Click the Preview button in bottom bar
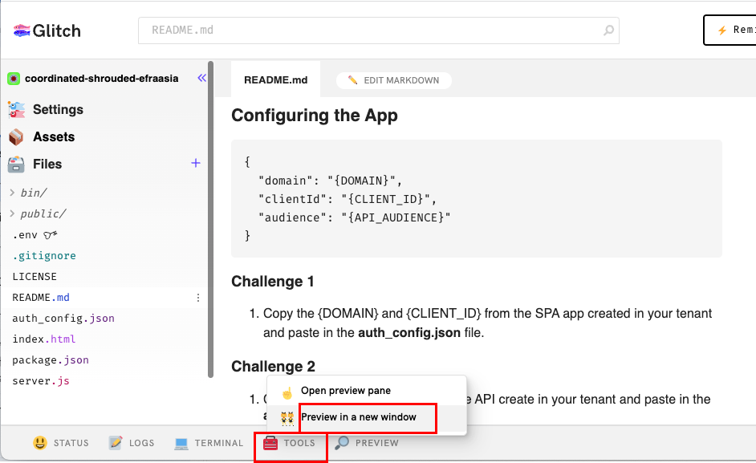 [367, 443]
